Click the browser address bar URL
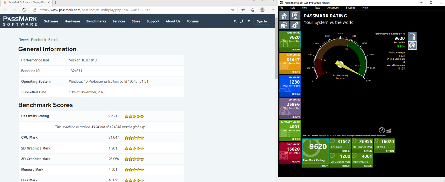The width and height of the screenshot is (445, 182). coord(95,10)
